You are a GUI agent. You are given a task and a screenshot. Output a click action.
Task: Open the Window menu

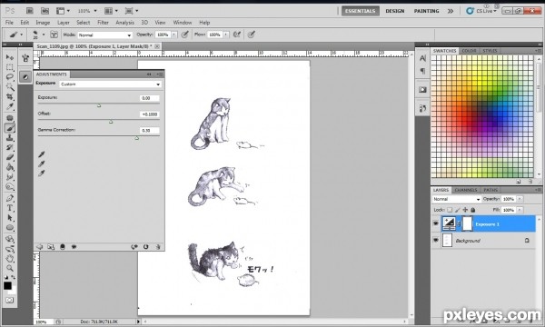point(183,23)
